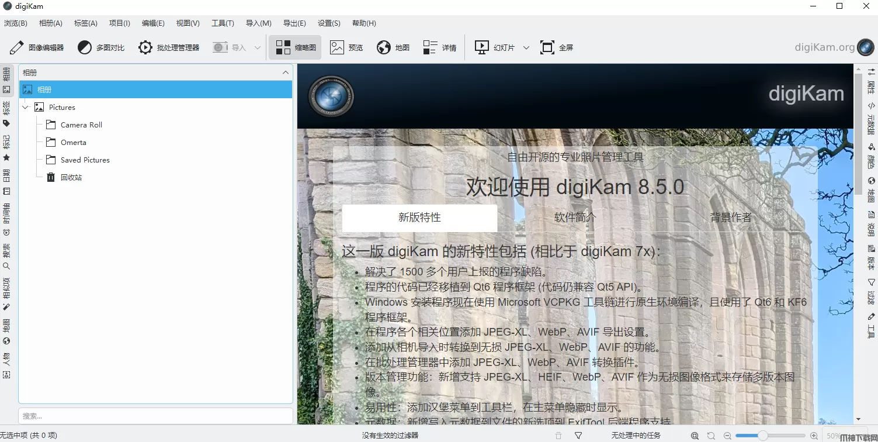This screenshot has width=878, height=442.
Task: Open the Image Editor (图像编辑器) tool
Action: tap(37, 47)
